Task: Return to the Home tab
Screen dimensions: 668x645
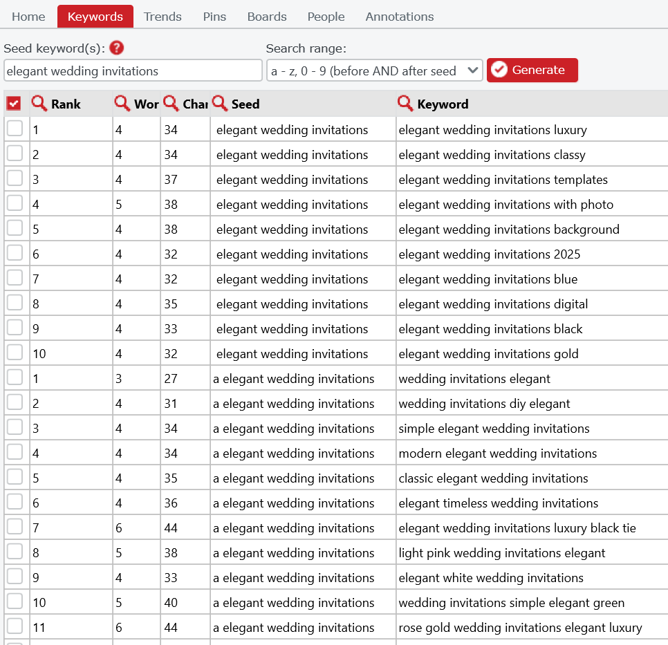Action: tap(28, 16)
